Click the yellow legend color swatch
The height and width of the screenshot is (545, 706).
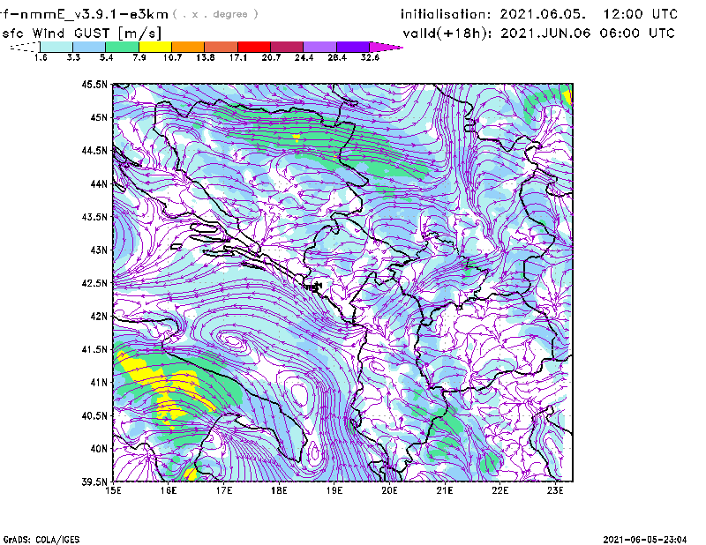(155, 47)
